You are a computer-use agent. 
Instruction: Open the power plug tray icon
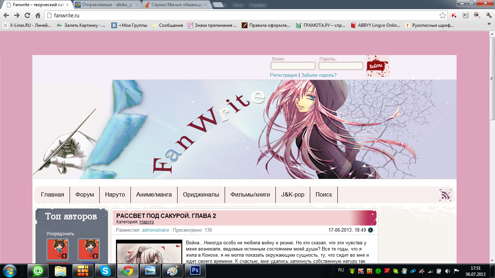[x=439, y=271]
